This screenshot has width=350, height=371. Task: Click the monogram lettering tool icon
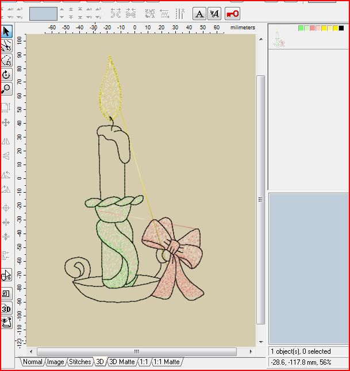pos(214,14)
